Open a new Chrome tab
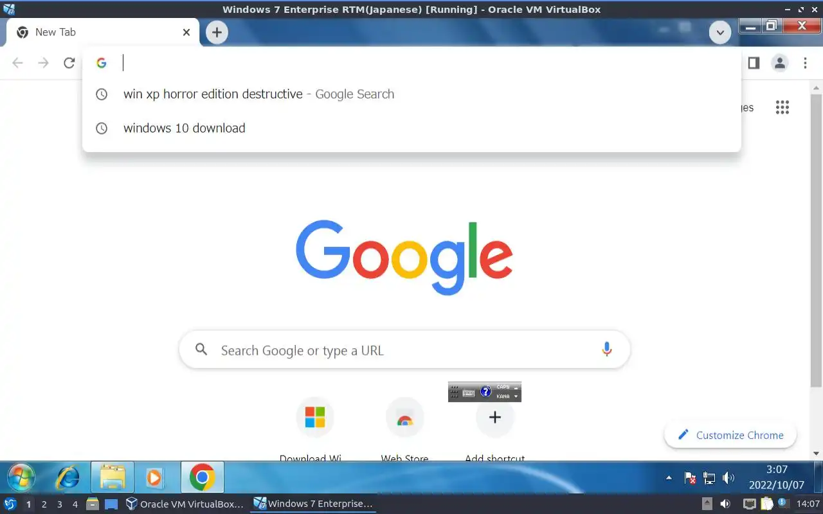 (x=217, y=32)
